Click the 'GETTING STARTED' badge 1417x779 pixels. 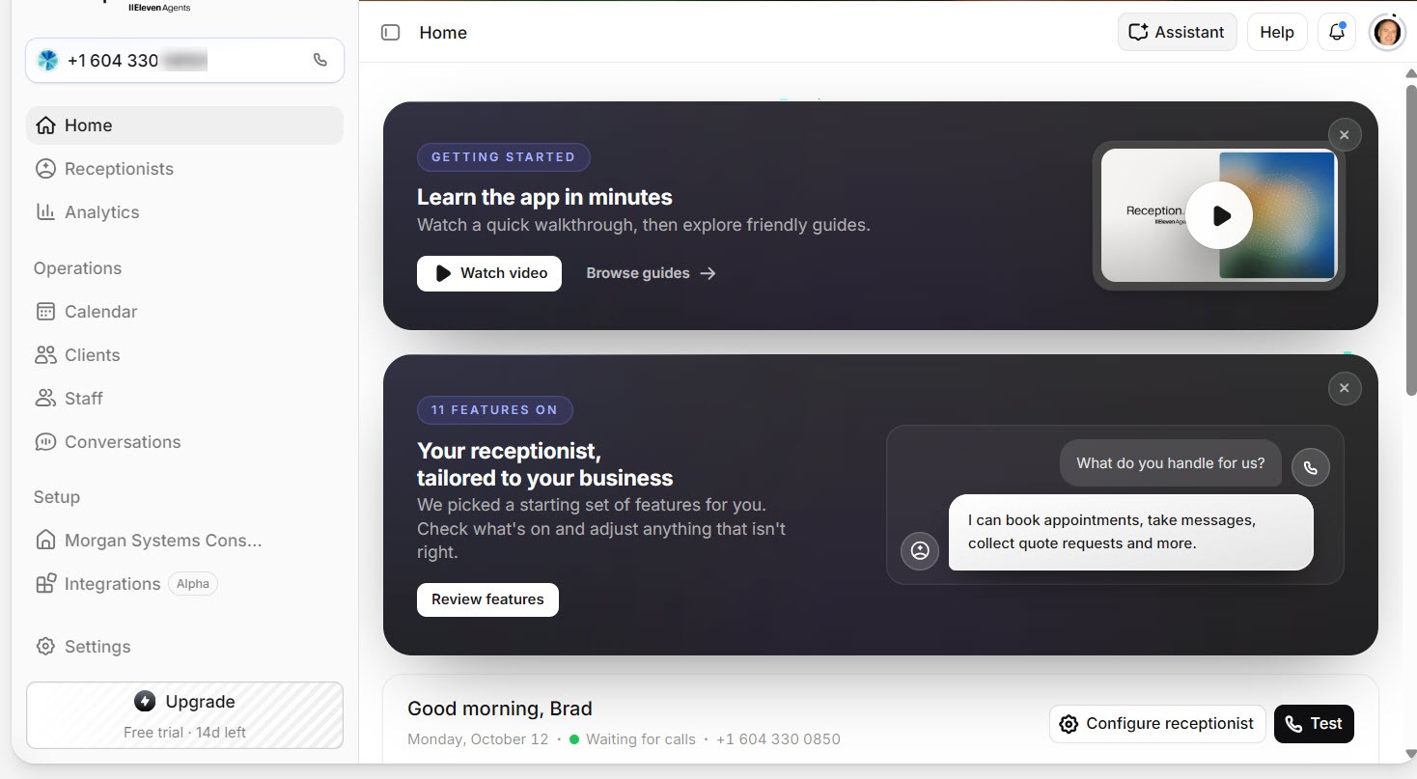point(503,157)
